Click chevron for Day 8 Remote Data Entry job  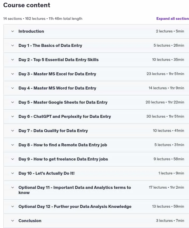pyautogui.click(x=13, y=145)
